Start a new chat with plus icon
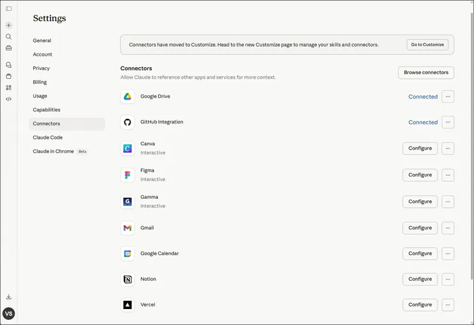474x325 pixels. pos(8,26)
